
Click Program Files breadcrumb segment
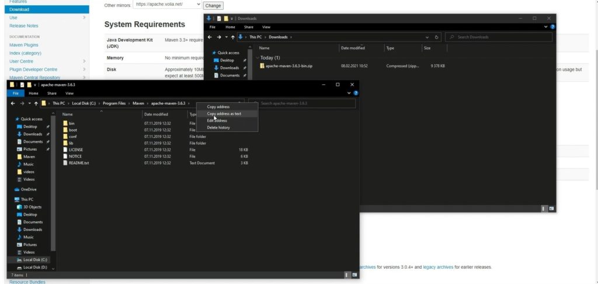114,103
